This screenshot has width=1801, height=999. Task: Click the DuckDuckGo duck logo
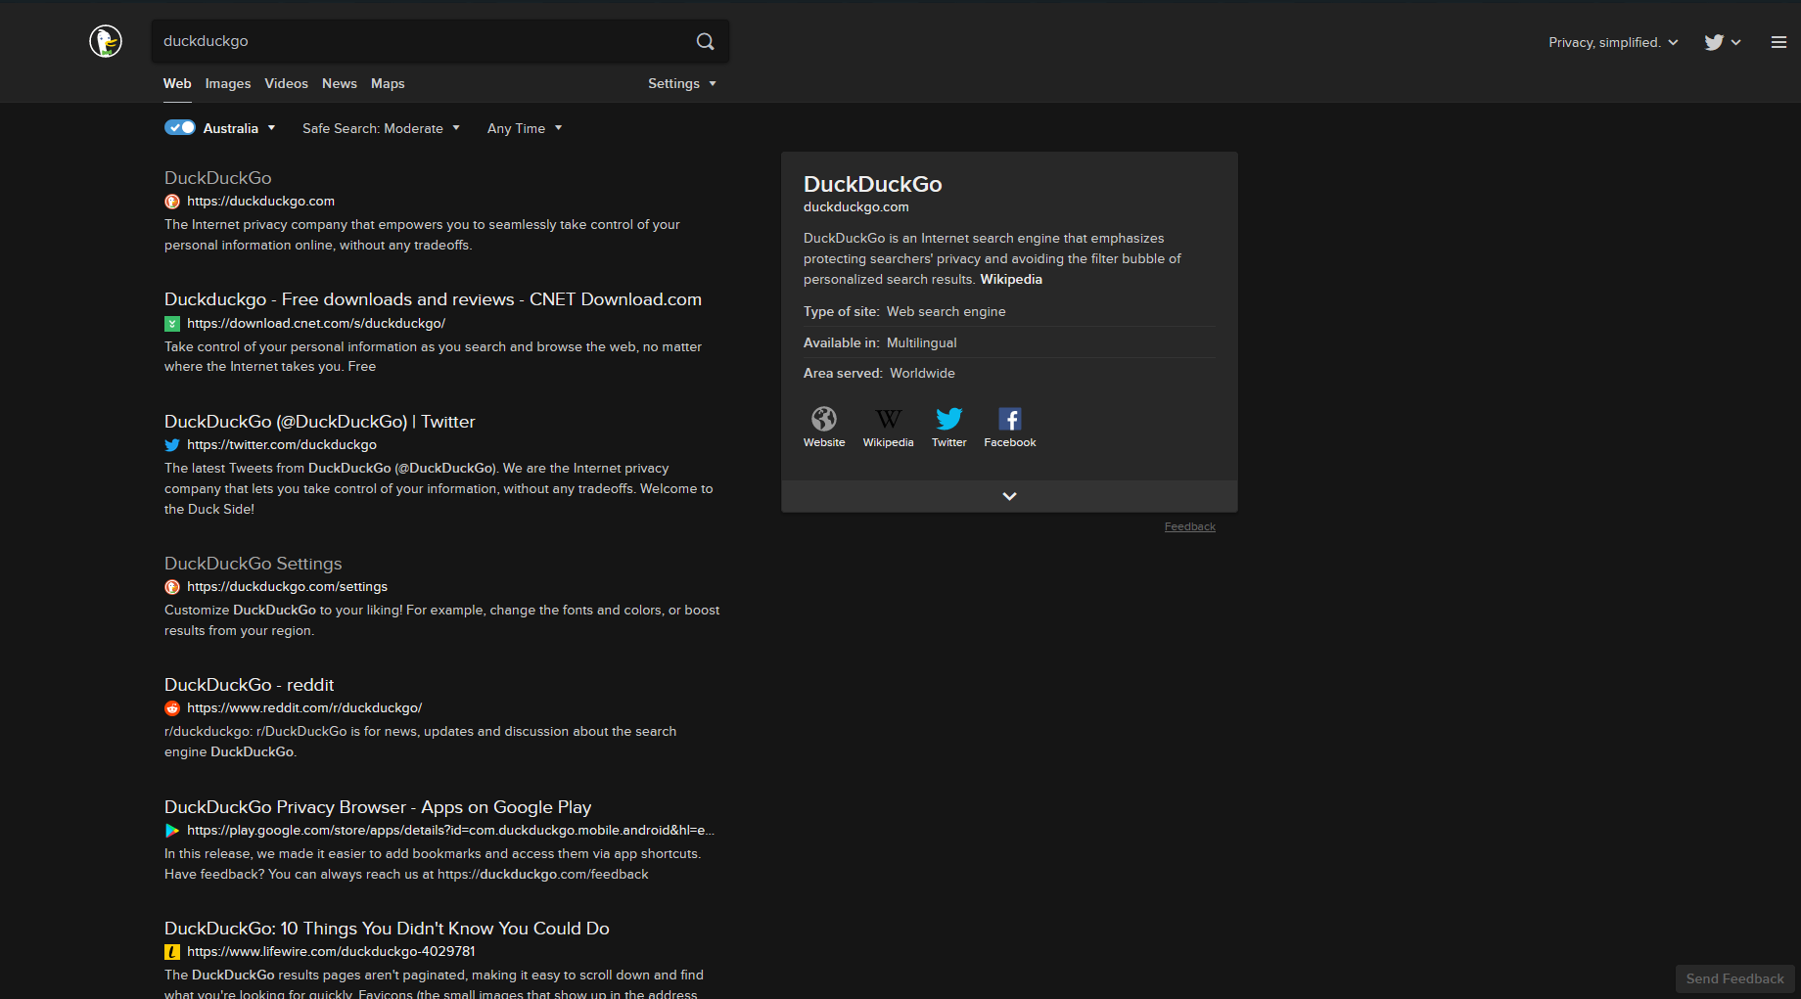click(106, 41)
